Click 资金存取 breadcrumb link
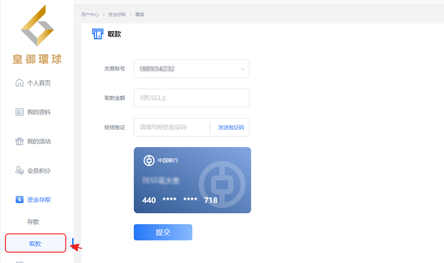 click(117, 14)
